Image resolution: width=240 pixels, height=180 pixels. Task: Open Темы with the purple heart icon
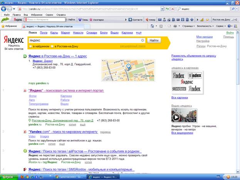point(83,20)
